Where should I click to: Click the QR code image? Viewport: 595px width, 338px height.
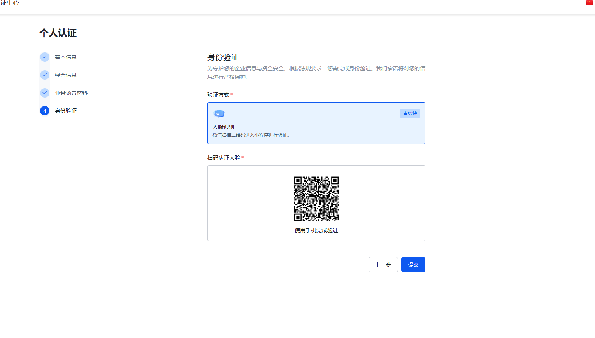click(316, 199)
